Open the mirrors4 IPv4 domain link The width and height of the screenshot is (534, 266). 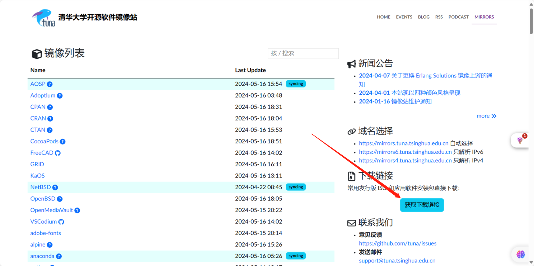[405, 160]
